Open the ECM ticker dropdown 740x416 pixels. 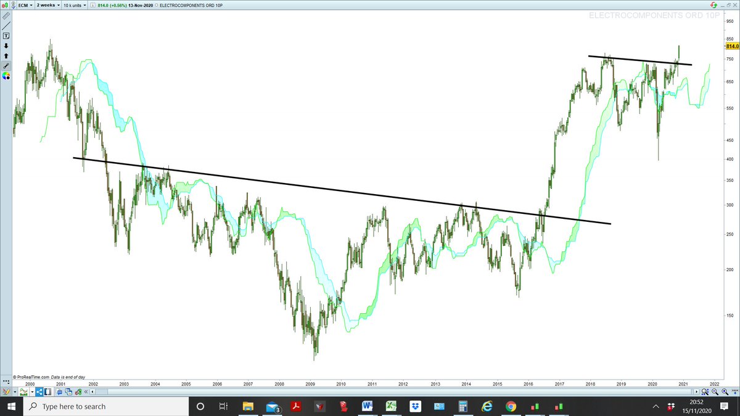point(26,5)
